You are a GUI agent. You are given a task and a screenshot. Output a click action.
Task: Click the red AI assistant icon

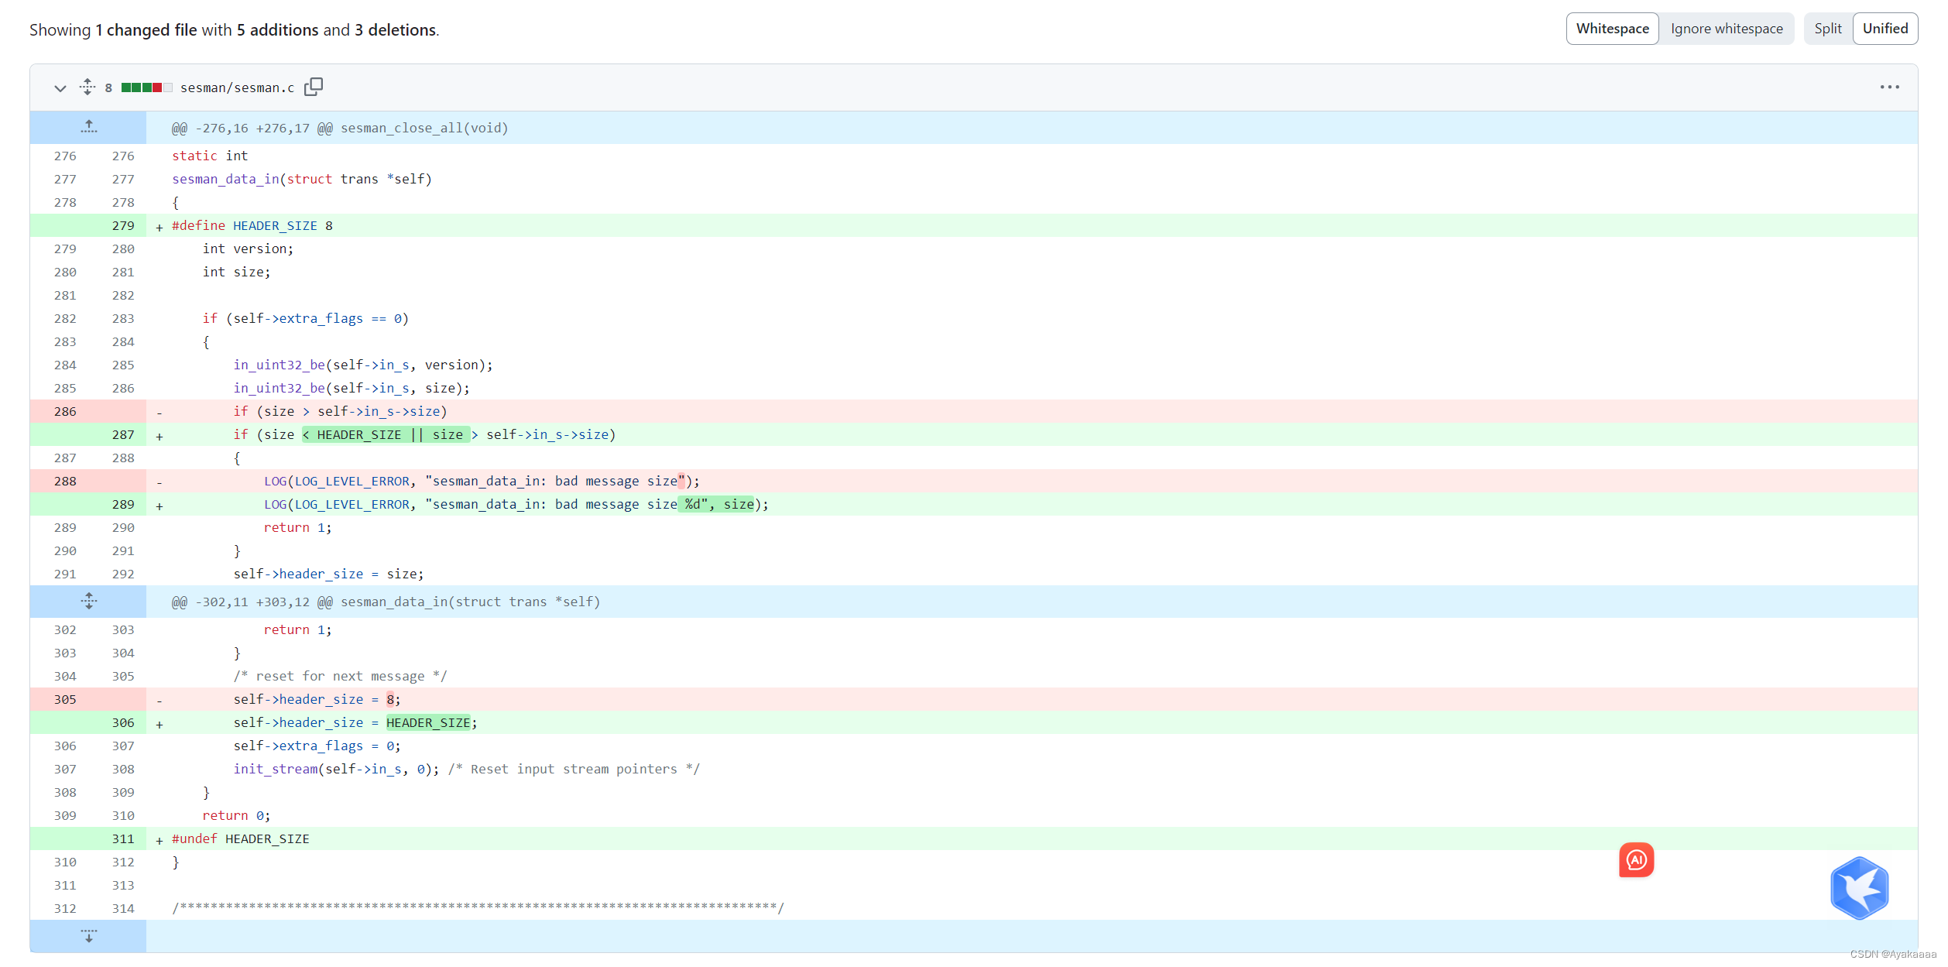(x=1636, y=859)
